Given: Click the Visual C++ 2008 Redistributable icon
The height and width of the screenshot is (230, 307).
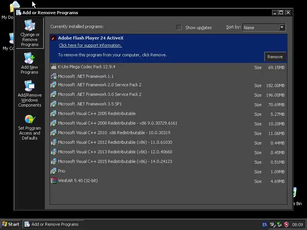Looking at the screenshot, I should (54, 123).
